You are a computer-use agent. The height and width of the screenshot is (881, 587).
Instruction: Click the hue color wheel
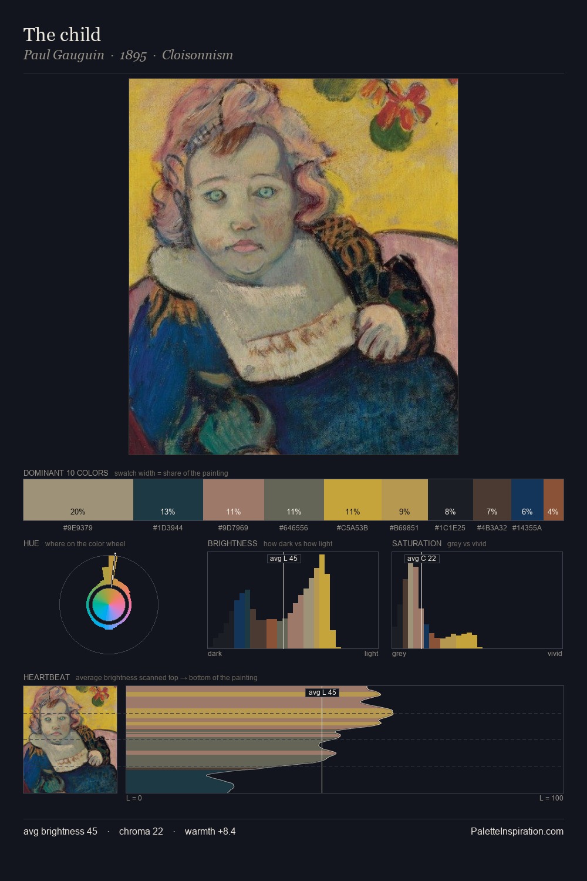coord(109,604)
